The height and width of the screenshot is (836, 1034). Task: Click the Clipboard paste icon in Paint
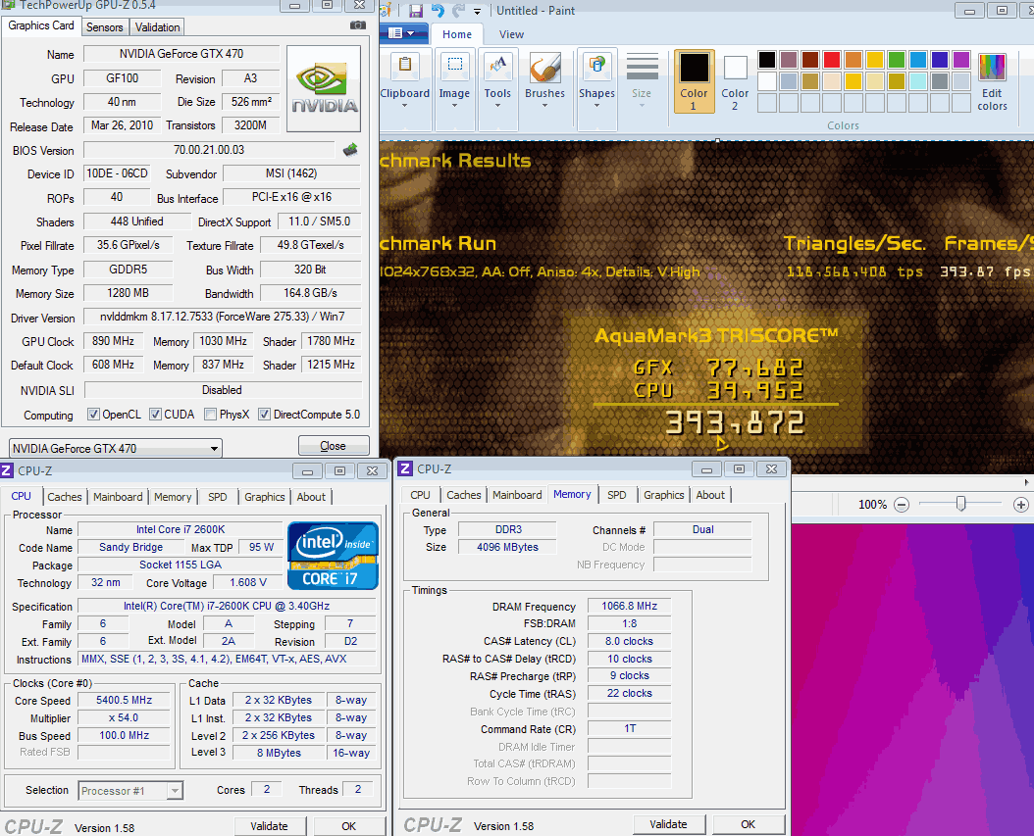[405, 66]
